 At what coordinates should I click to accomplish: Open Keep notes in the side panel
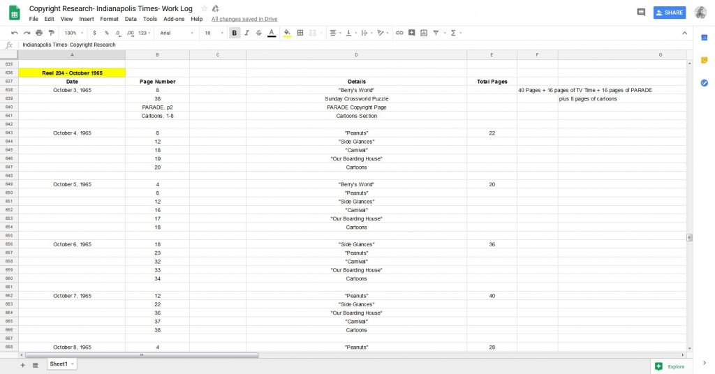coord(704,60)
